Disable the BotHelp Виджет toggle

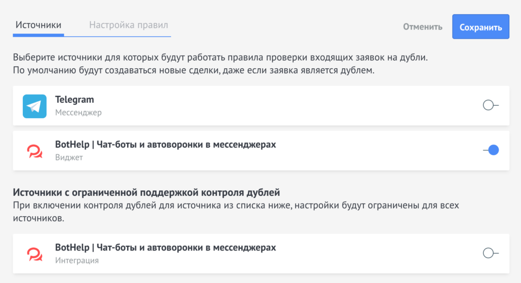[x=490, y=150]
